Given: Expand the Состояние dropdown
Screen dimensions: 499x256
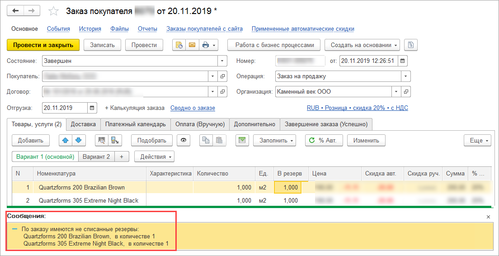Looking at the screenshot, I should 222,61.
